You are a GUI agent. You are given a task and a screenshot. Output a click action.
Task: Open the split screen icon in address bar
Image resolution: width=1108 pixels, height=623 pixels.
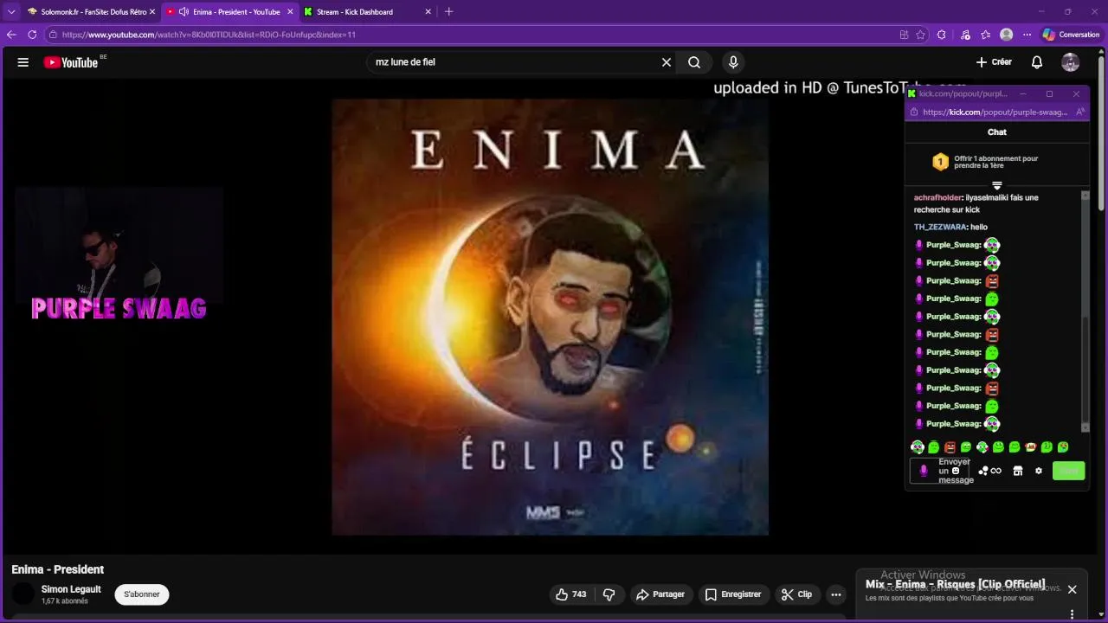904,35
